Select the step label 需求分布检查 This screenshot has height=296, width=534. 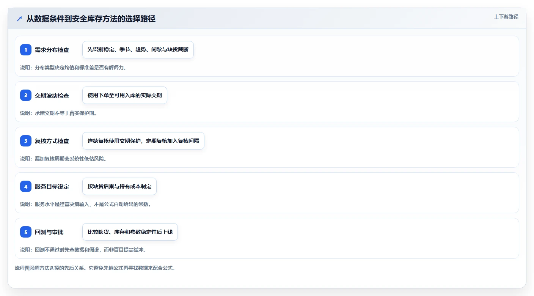52,50
